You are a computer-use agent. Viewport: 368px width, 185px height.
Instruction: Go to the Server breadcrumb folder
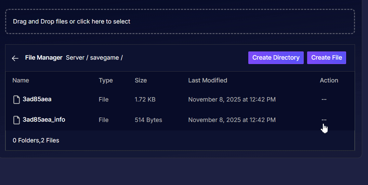[x=75, y=58]
